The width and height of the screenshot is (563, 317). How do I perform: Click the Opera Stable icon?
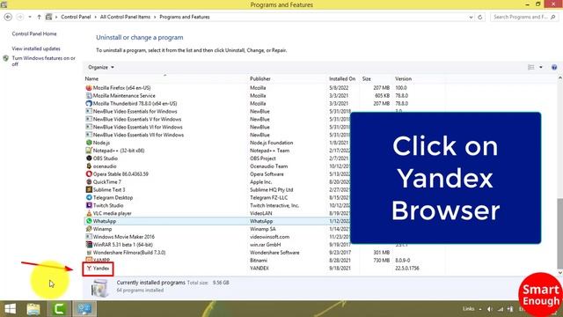coord(89,174)
